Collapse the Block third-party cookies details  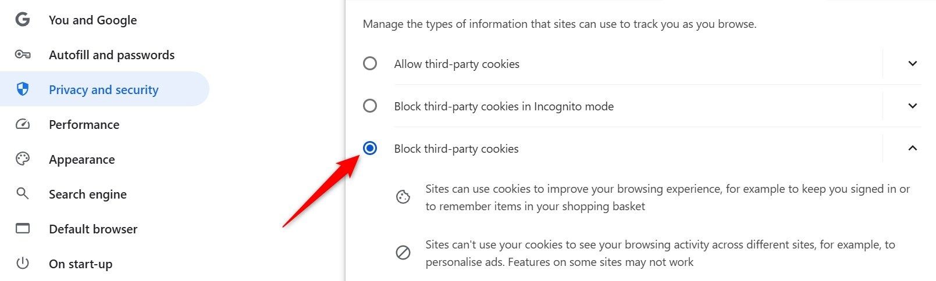click(912, 148)
